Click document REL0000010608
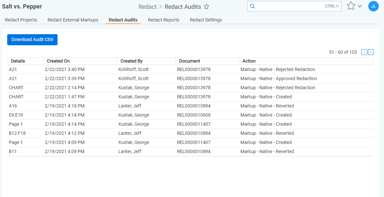 [194, 115]
